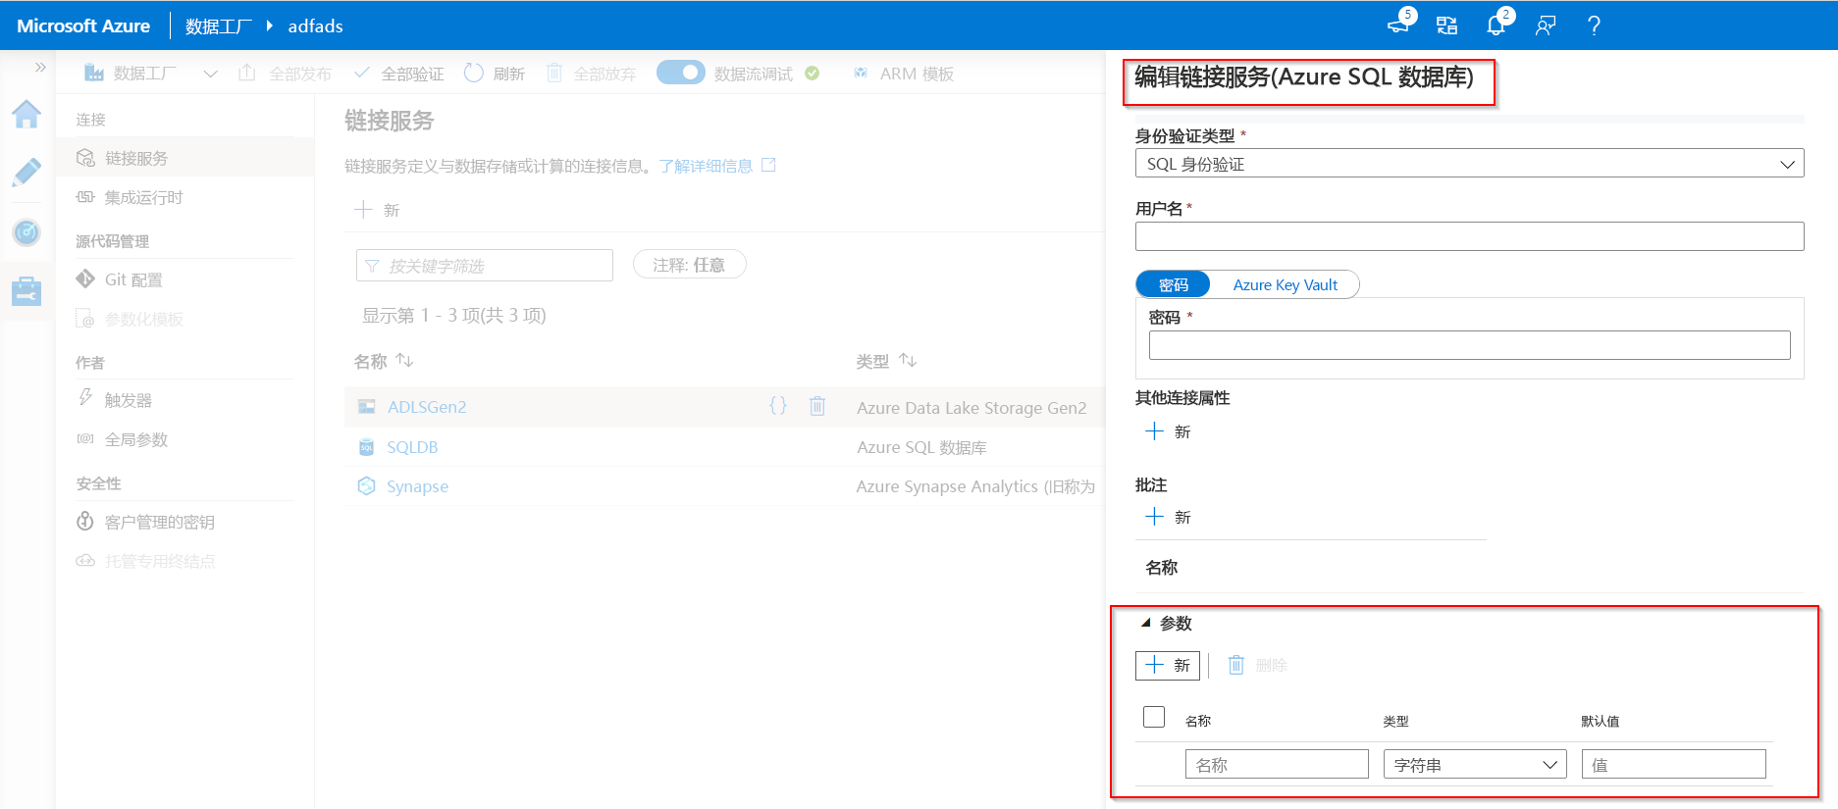Check the select-all checkbox in the parameters table
The height and width of the screenshot is (809, 1838).
(1154, 717)
